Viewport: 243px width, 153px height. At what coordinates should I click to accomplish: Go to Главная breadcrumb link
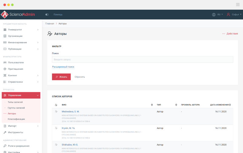pos(49,24)
